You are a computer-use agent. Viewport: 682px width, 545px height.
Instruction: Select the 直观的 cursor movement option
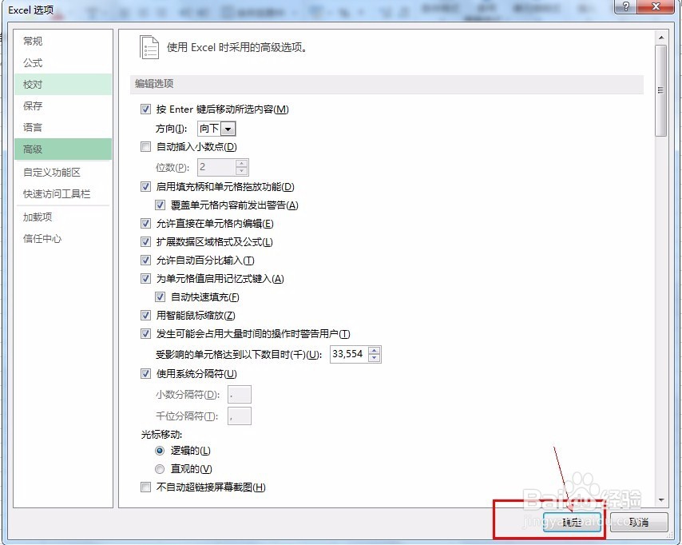tap(161, 468)
